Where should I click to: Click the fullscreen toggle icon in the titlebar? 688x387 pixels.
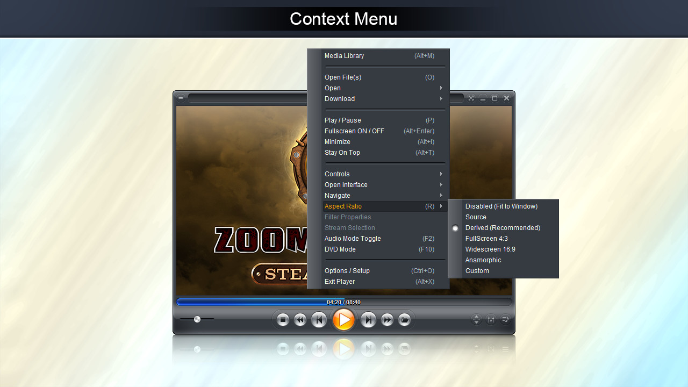click(x=471, y=98)
